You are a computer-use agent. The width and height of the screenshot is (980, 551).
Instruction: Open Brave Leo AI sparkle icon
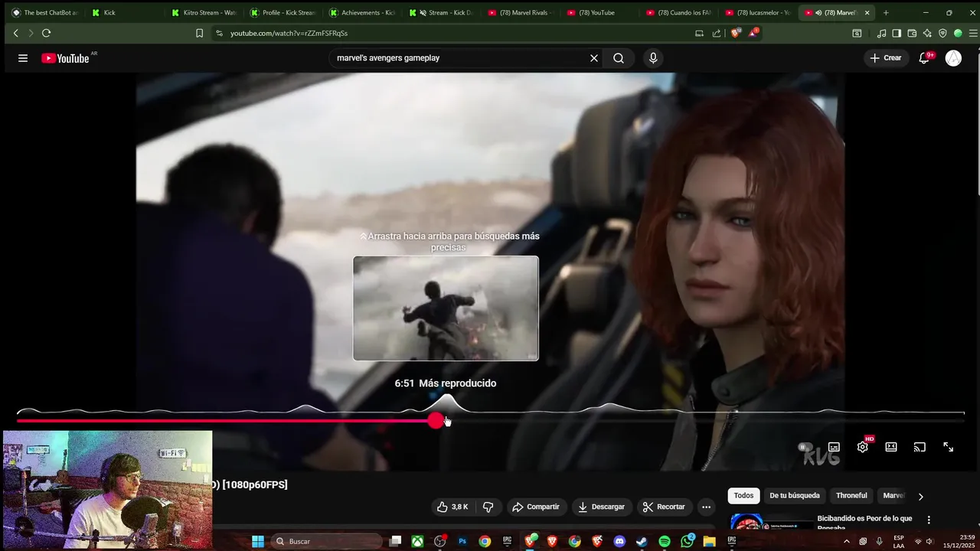pyautogui.click(x=927, y=33)
